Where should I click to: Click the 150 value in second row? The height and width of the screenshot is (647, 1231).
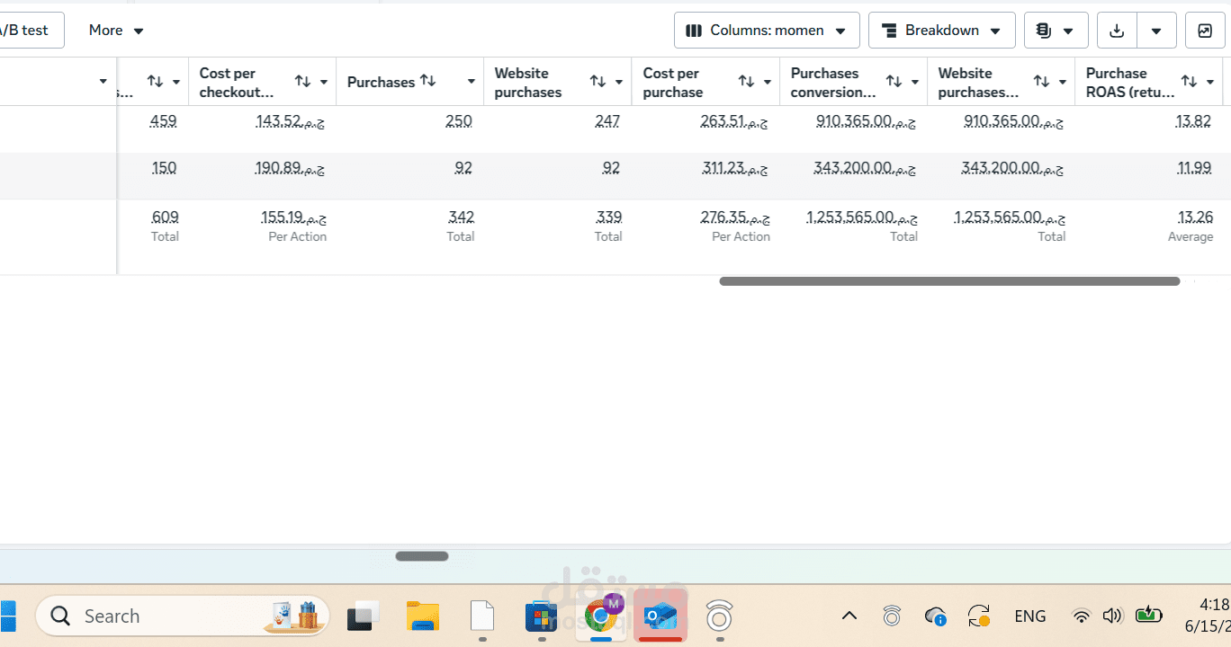(x=165, y=168)
